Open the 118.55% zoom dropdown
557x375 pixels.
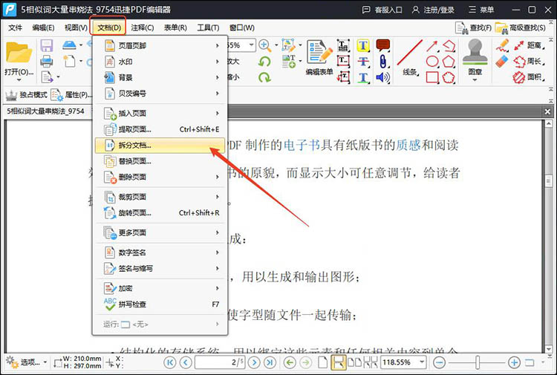[422, 362]
